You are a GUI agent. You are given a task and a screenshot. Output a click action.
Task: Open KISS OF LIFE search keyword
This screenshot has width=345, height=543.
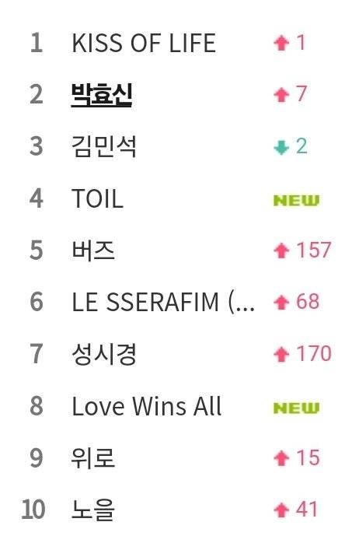click(144, 44)
